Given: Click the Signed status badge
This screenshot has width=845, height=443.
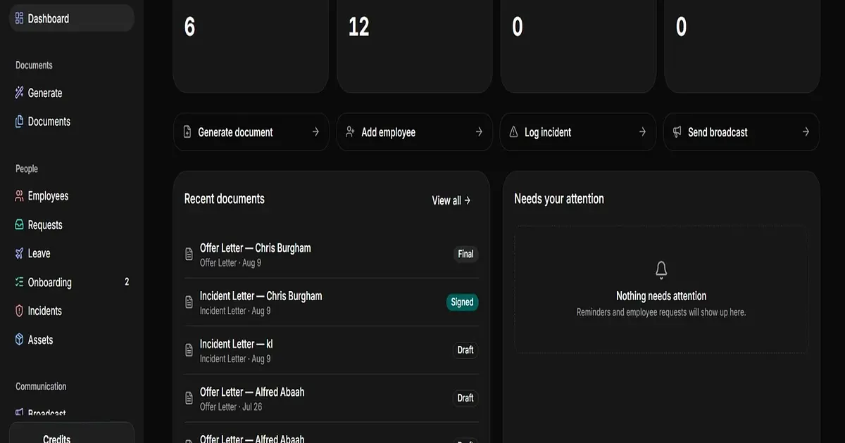Looking at the screenshot, I should (x=463, y=302).
